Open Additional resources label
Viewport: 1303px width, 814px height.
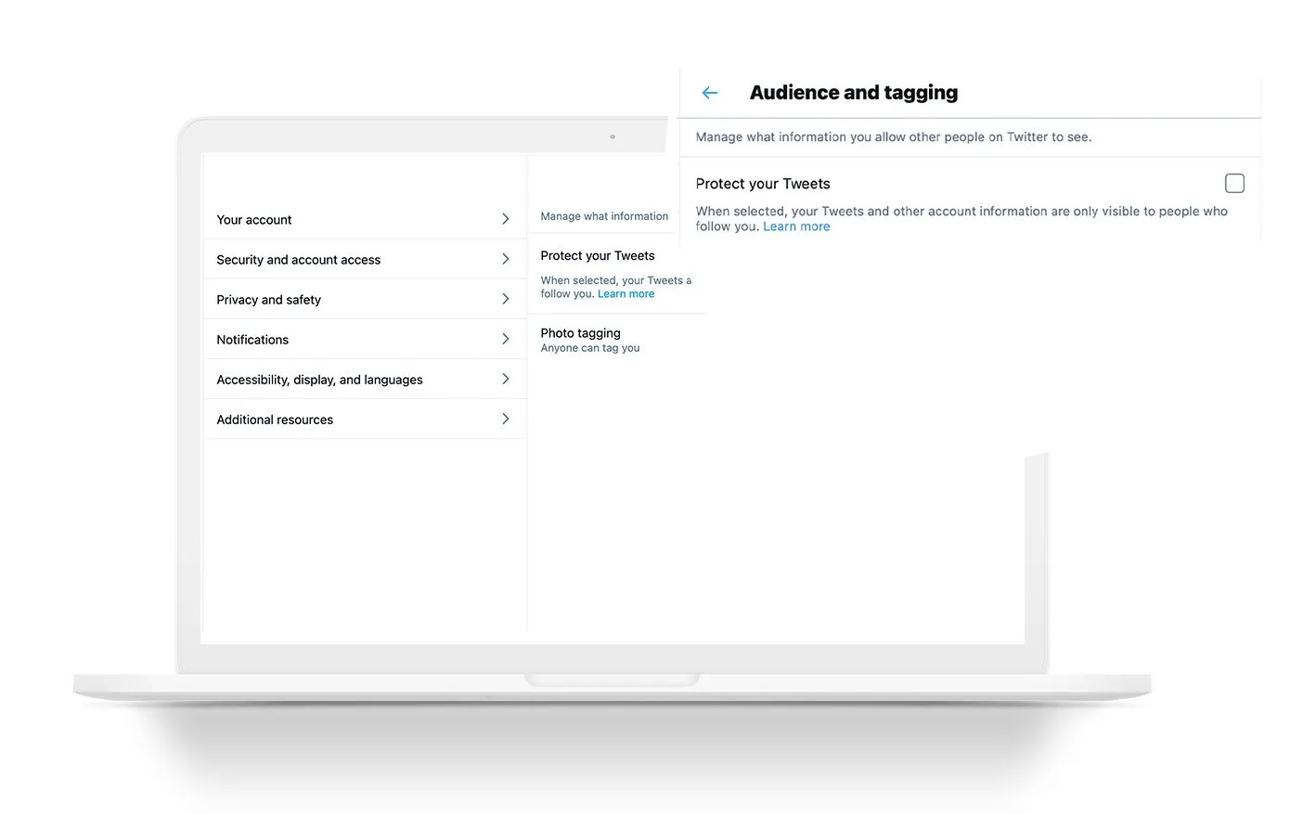(275, 420)
